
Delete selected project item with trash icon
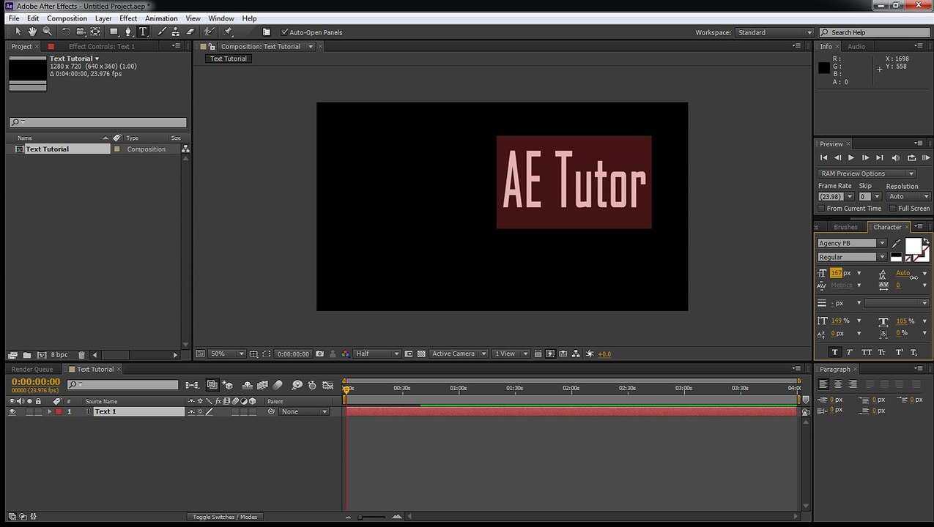click(81, 355)
